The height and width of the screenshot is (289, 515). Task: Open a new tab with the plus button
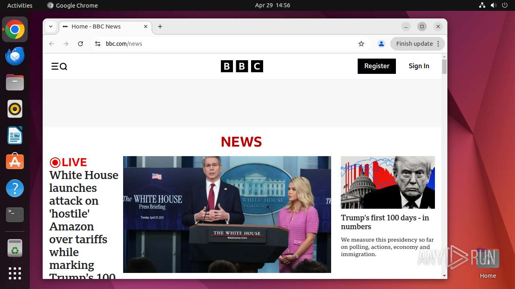[x=160, y=26]
